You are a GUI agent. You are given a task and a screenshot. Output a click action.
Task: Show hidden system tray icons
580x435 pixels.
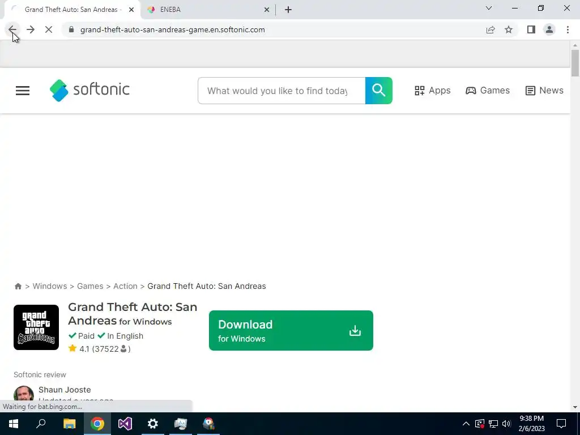466,424
